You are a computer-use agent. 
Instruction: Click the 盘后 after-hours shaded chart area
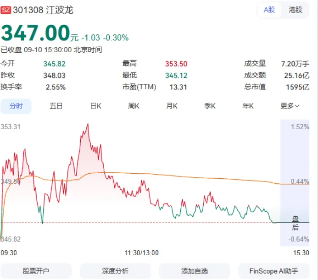295,183
